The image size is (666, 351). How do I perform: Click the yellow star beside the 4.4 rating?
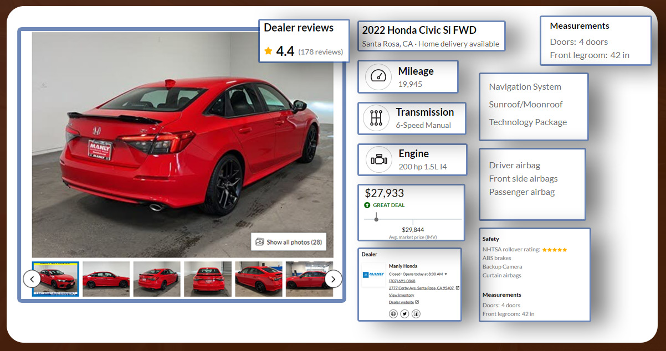click(x=268, y=51)
